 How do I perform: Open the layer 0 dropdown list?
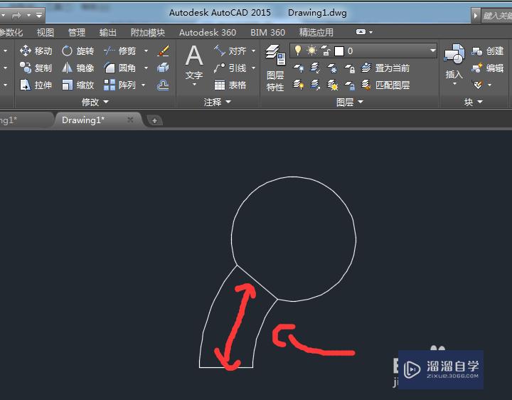click(432, 51)
